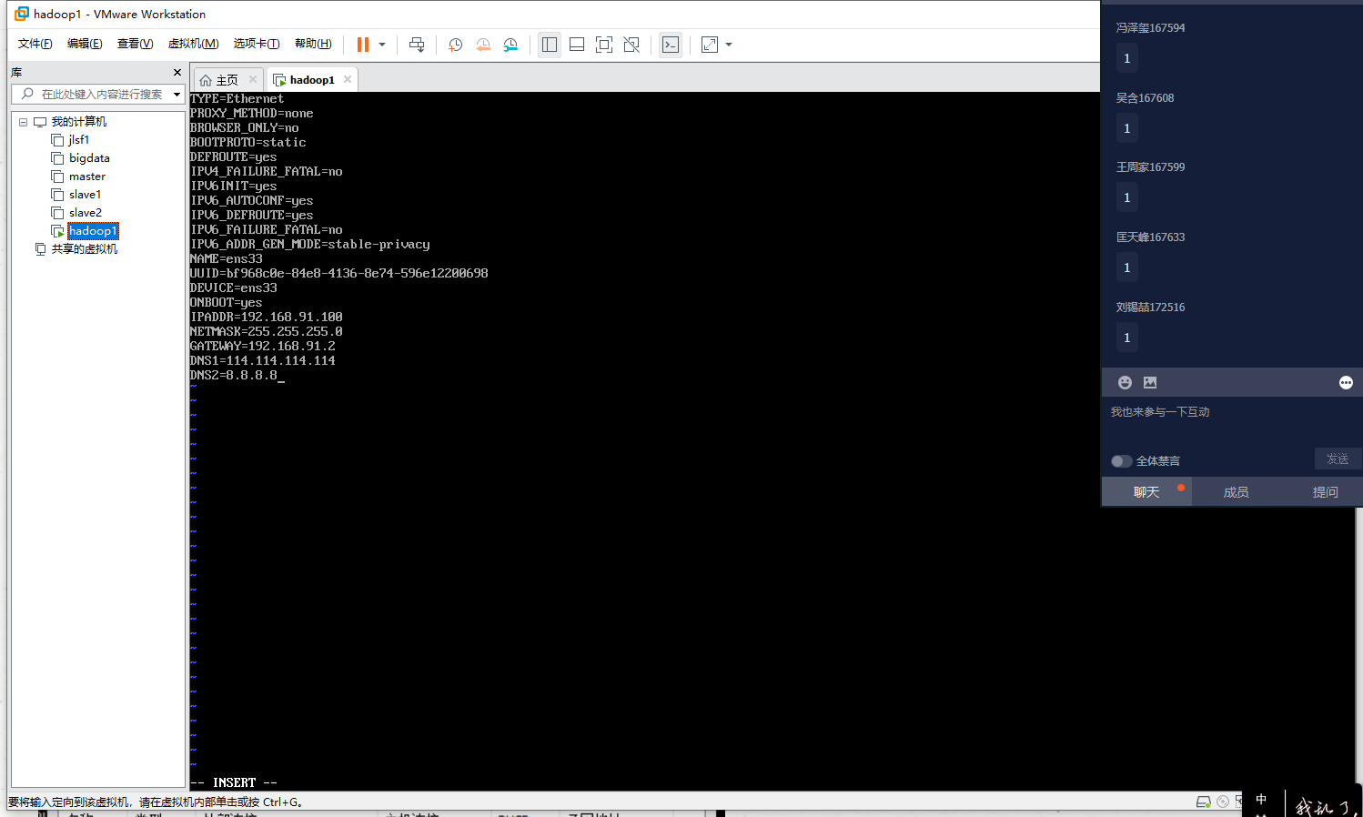Open the 帮助(H) menu
Screen dimensions: 1363x817
(313, 44)
